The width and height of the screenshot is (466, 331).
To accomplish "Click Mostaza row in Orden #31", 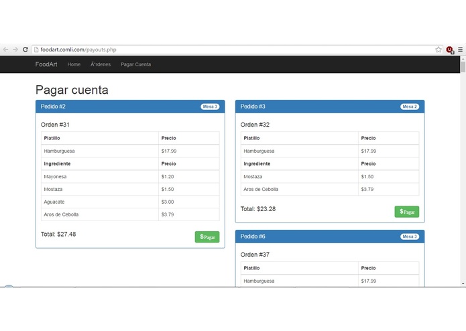I will 130,190.
